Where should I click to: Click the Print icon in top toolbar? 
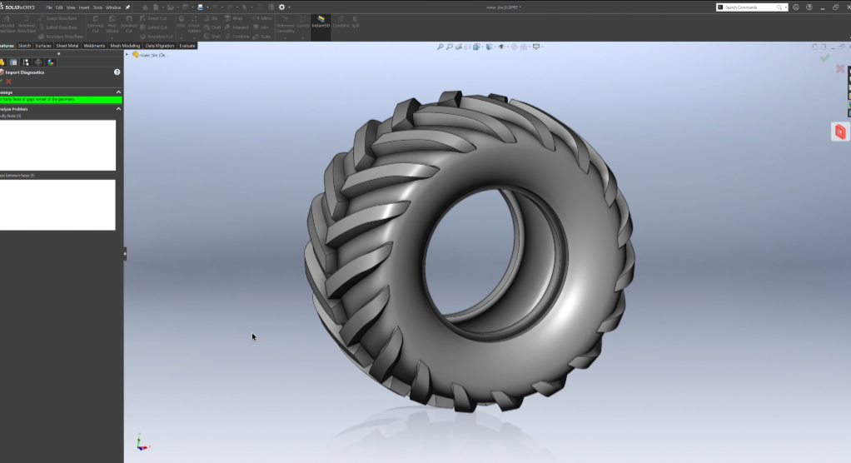[201, 7]
